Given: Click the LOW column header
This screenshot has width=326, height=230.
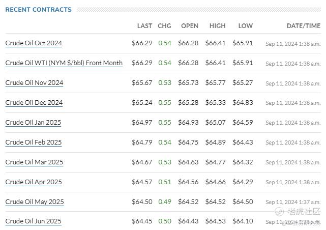Looking at the screenshot, I should [245, 26].
